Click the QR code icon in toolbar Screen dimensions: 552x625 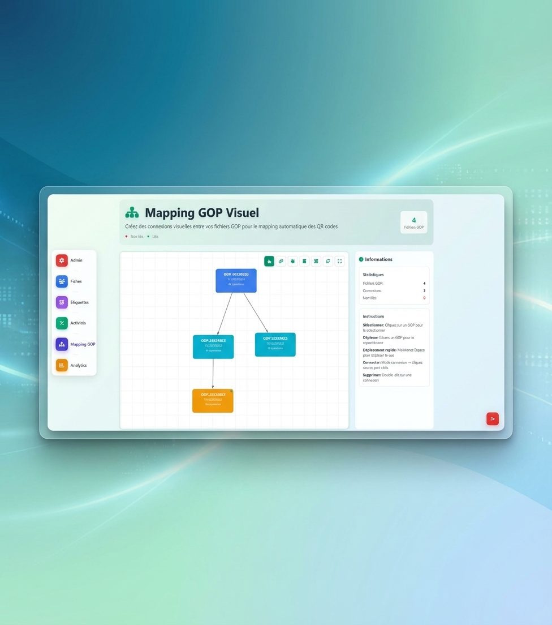[316, 261]
